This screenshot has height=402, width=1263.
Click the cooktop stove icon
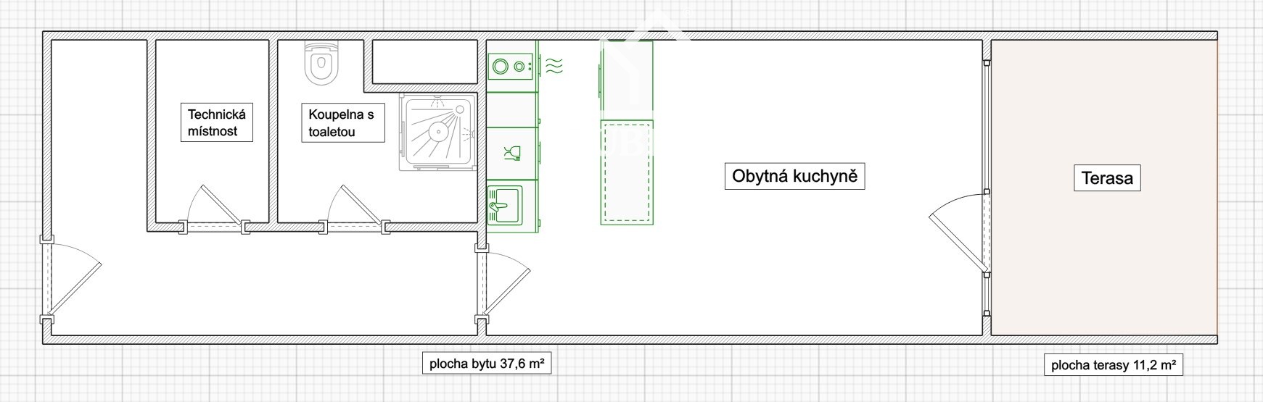(x=511, y=67)
